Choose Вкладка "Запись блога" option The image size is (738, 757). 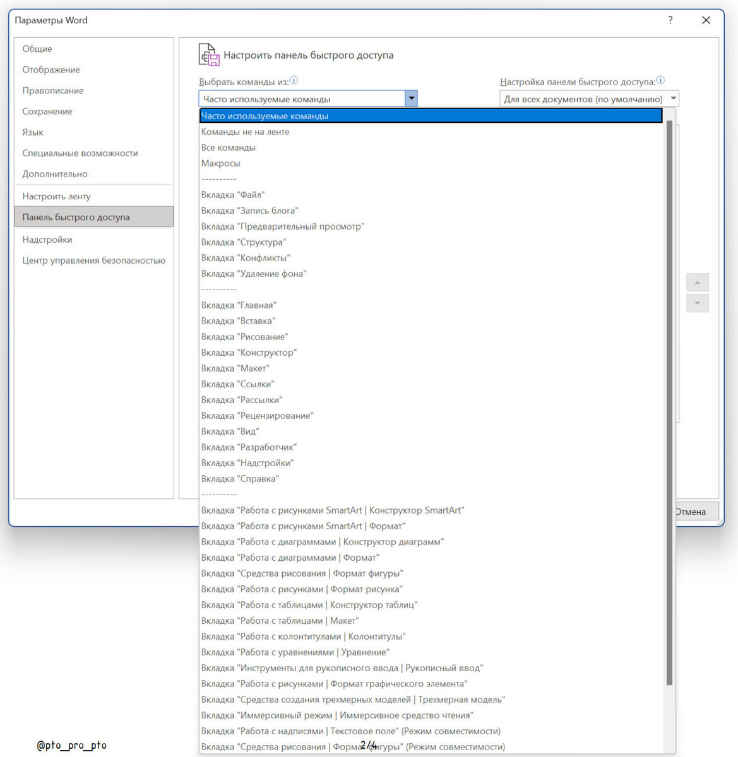[432, 211]
